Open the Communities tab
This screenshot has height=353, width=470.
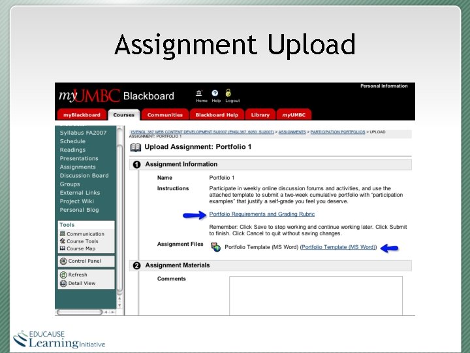165,115
